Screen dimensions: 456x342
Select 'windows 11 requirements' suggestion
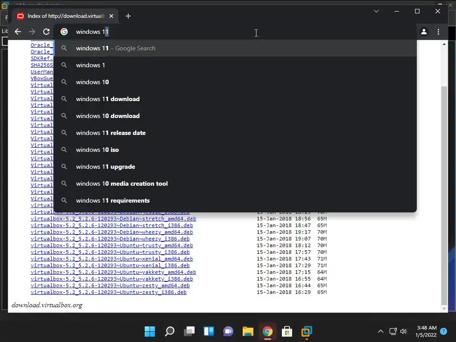click(235, 200)
